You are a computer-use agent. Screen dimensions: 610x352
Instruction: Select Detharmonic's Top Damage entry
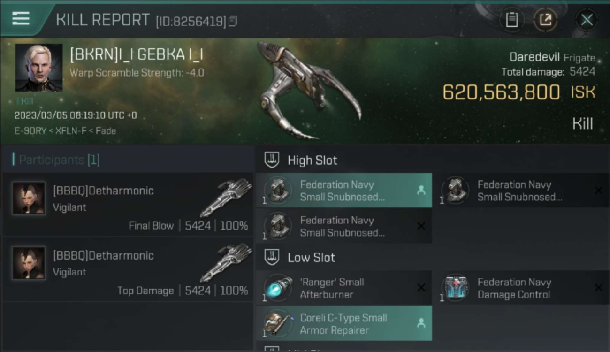click(x=128, y=269)
